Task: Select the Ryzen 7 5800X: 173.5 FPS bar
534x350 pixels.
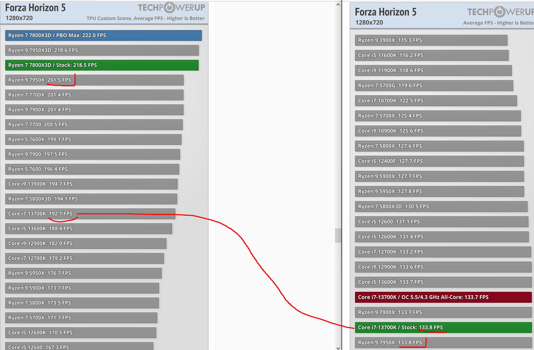Action: (82, 303)
